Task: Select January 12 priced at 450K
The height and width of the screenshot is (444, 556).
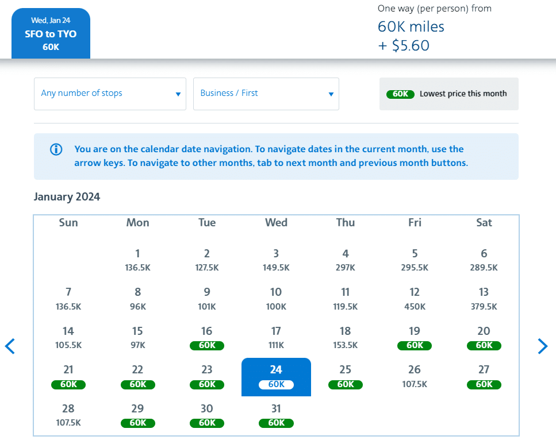Action: click(415, 299)
